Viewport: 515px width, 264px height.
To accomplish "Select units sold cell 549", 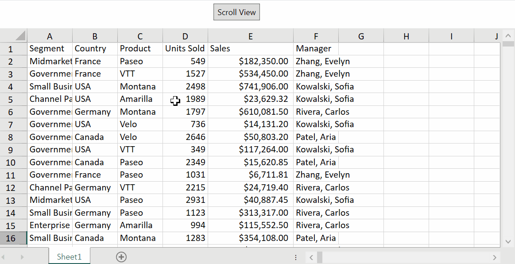I will [x=185, y=62].
